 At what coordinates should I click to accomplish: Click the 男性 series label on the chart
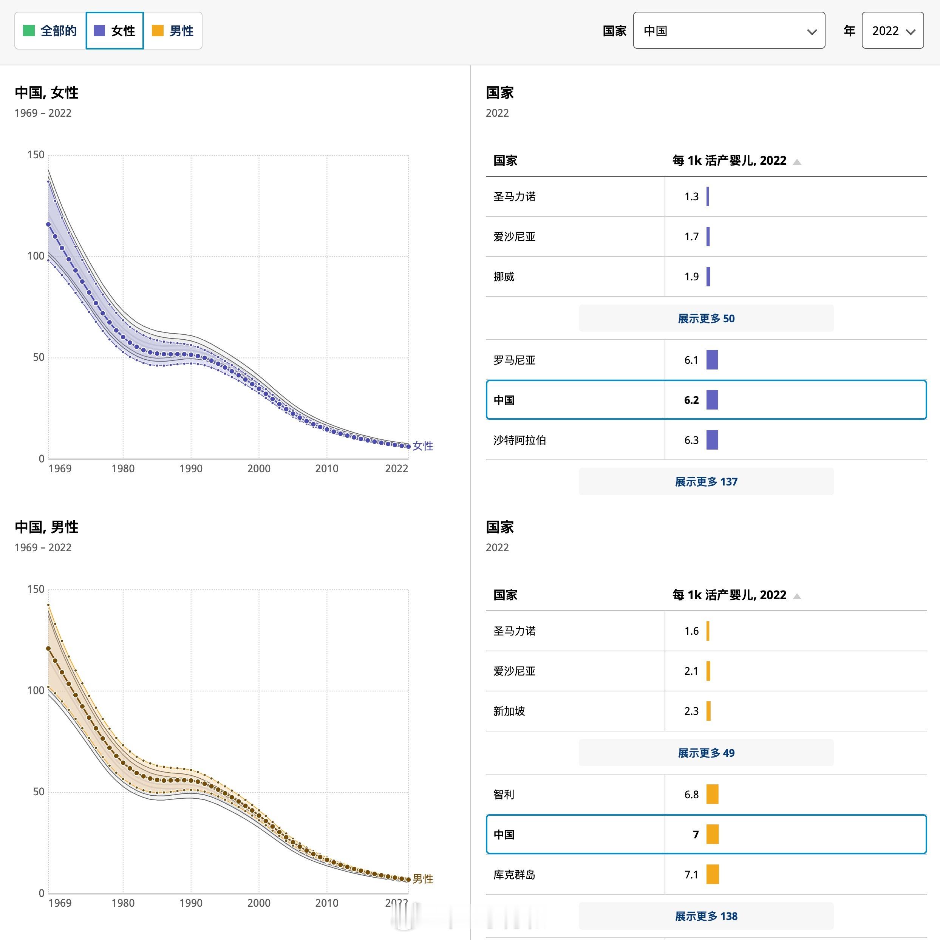(422, 879)
